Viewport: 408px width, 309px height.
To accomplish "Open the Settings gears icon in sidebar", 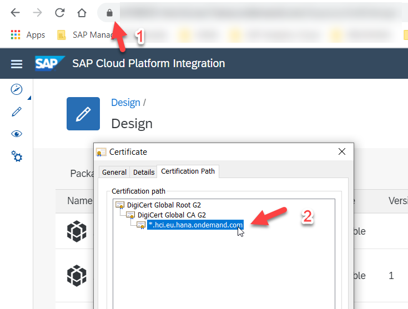I will [17, 156].
